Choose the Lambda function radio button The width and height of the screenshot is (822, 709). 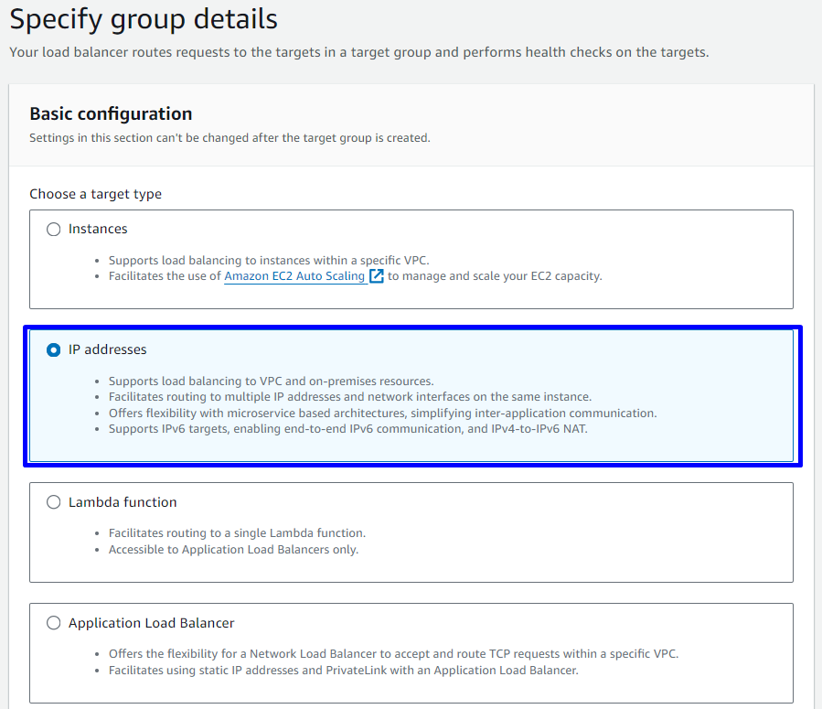click(x=54, y=502)
